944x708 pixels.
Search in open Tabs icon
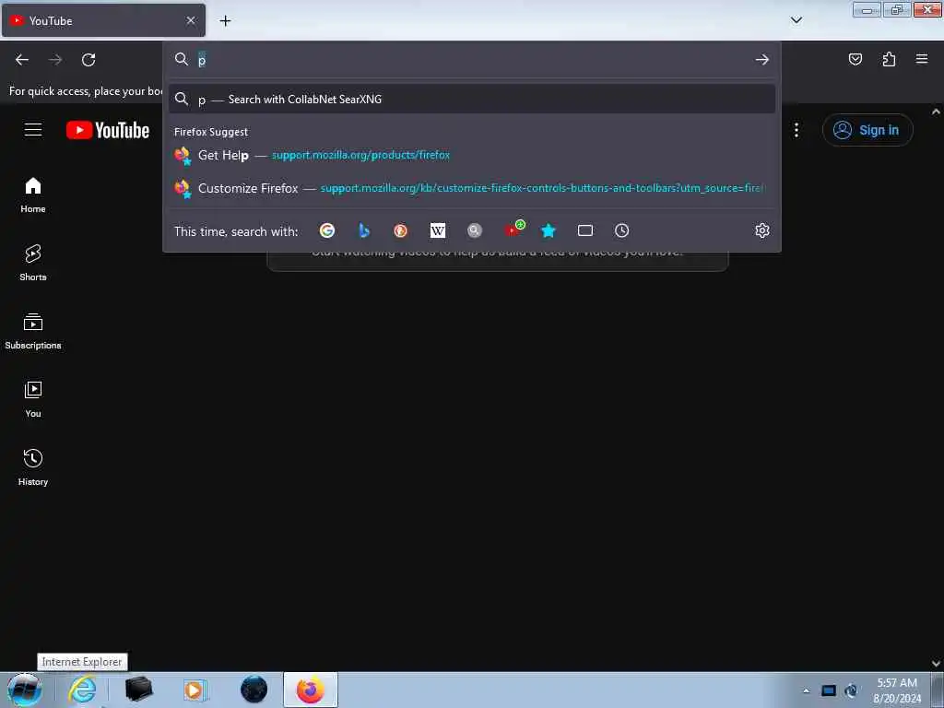[x=585, y=230]
